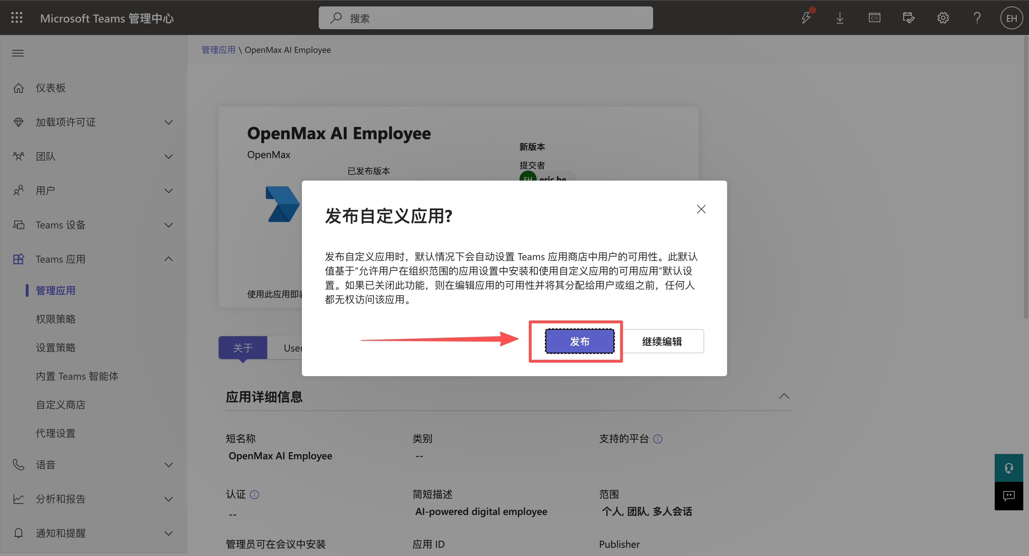Open the feedback chat widget

(x=1009, y=496)
